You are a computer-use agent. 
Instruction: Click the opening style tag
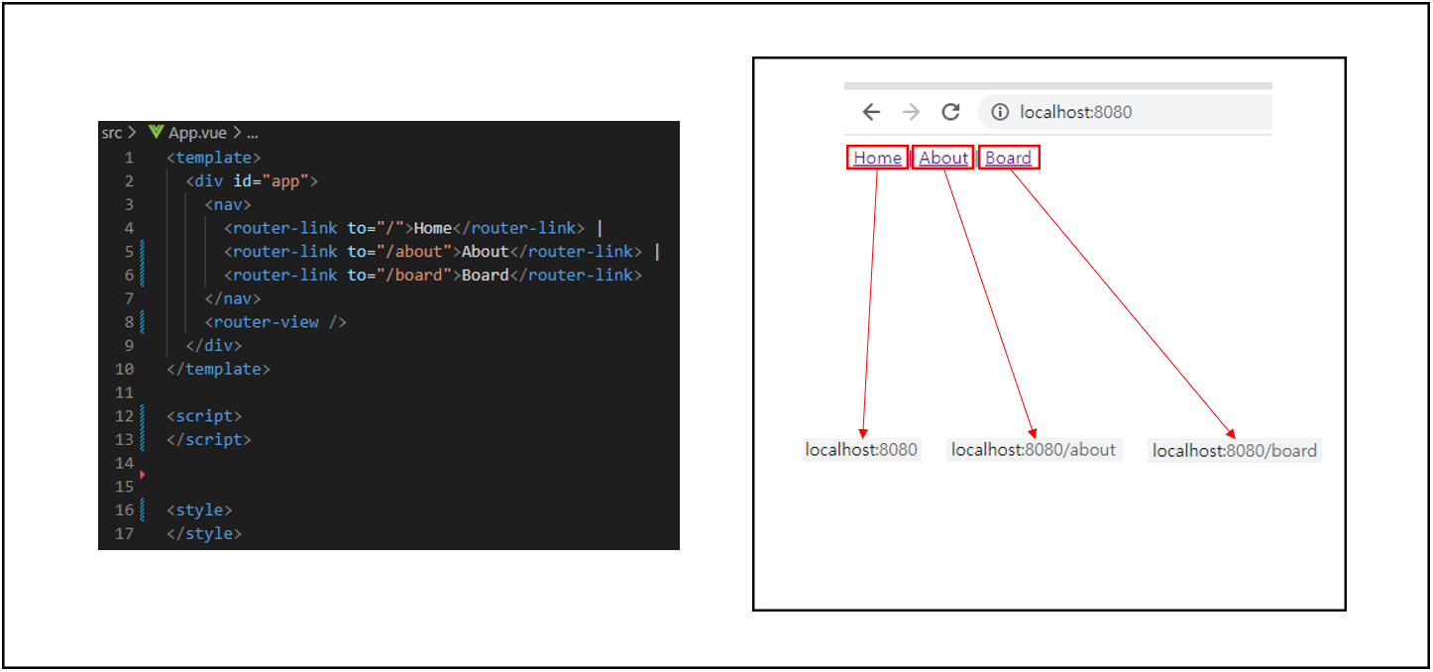(199, 510)
